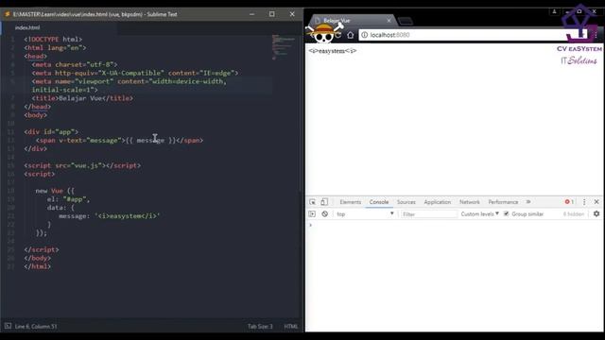605x340 pixels.
Task: Switch to the Elements tab
Action: click(x=351, y=202)
